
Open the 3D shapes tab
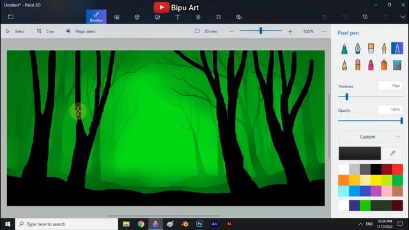137,17
